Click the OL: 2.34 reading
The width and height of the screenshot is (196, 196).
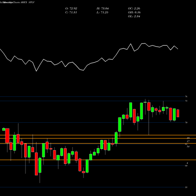134,16
